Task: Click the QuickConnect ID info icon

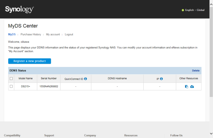Action: [x=86, y=79]
